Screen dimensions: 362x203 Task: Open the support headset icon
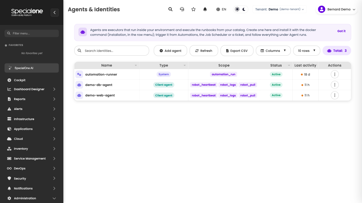(x=182, y=9)
